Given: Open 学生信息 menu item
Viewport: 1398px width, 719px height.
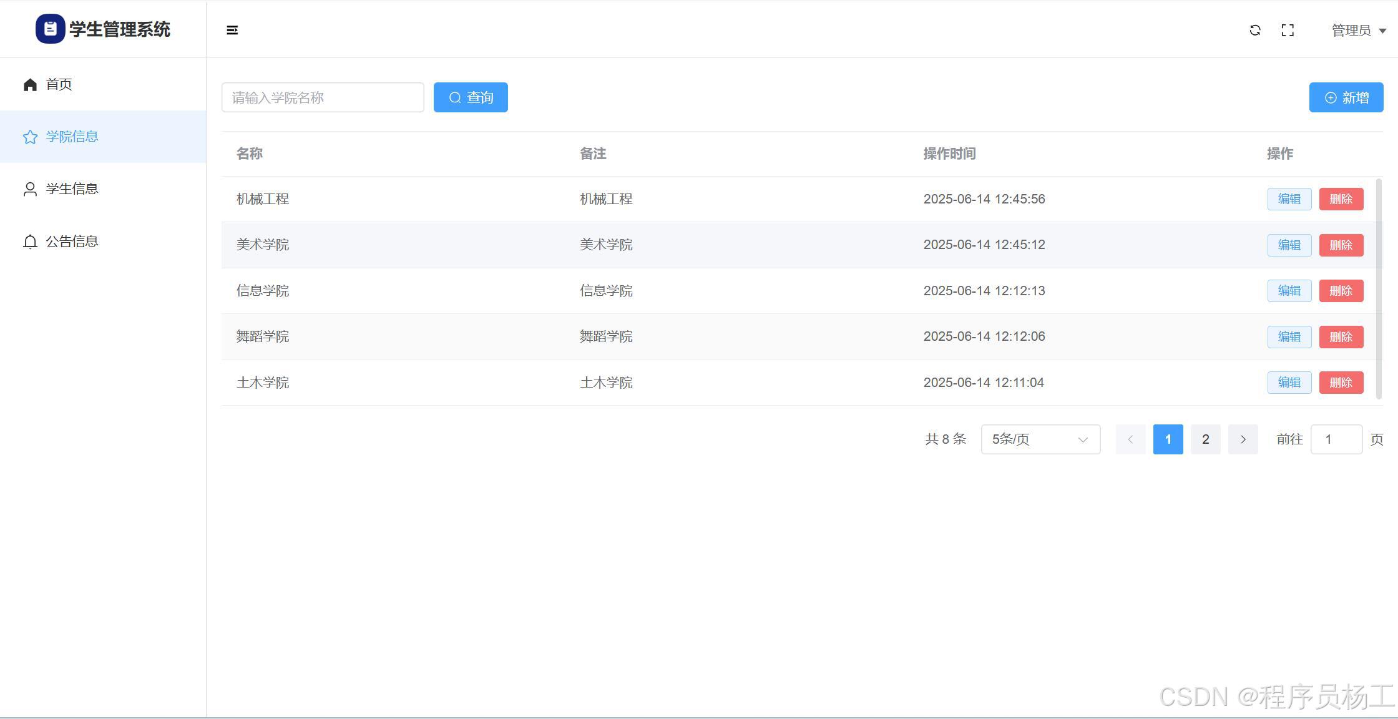Looking at the screenshot, I should [x=72, y=188].
